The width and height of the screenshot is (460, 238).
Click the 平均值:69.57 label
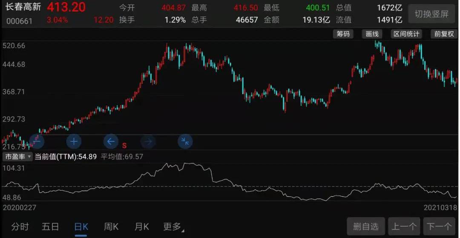122,157
